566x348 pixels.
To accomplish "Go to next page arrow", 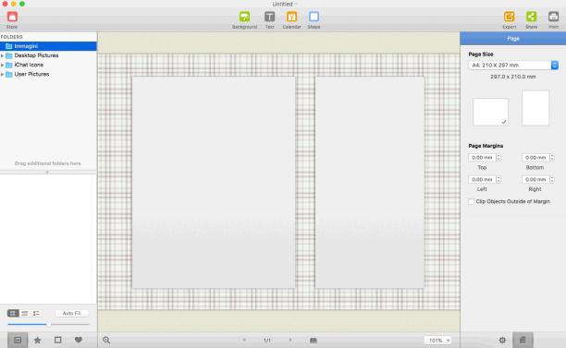I will tap(289, 340).
